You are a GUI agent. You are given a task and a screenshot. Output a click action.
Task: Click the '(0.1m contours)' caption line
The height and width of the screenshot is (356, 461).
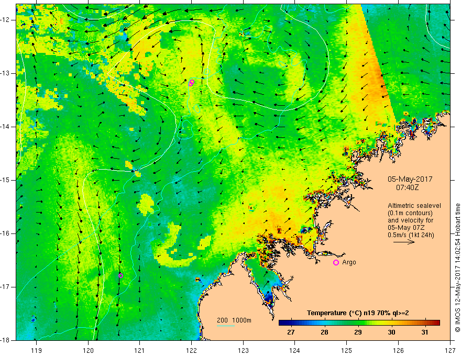[410, 213]
